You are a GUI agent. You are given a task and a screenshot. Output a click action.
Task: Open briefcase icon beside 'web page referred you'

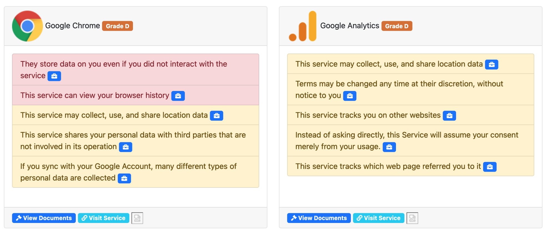point(490,167)
